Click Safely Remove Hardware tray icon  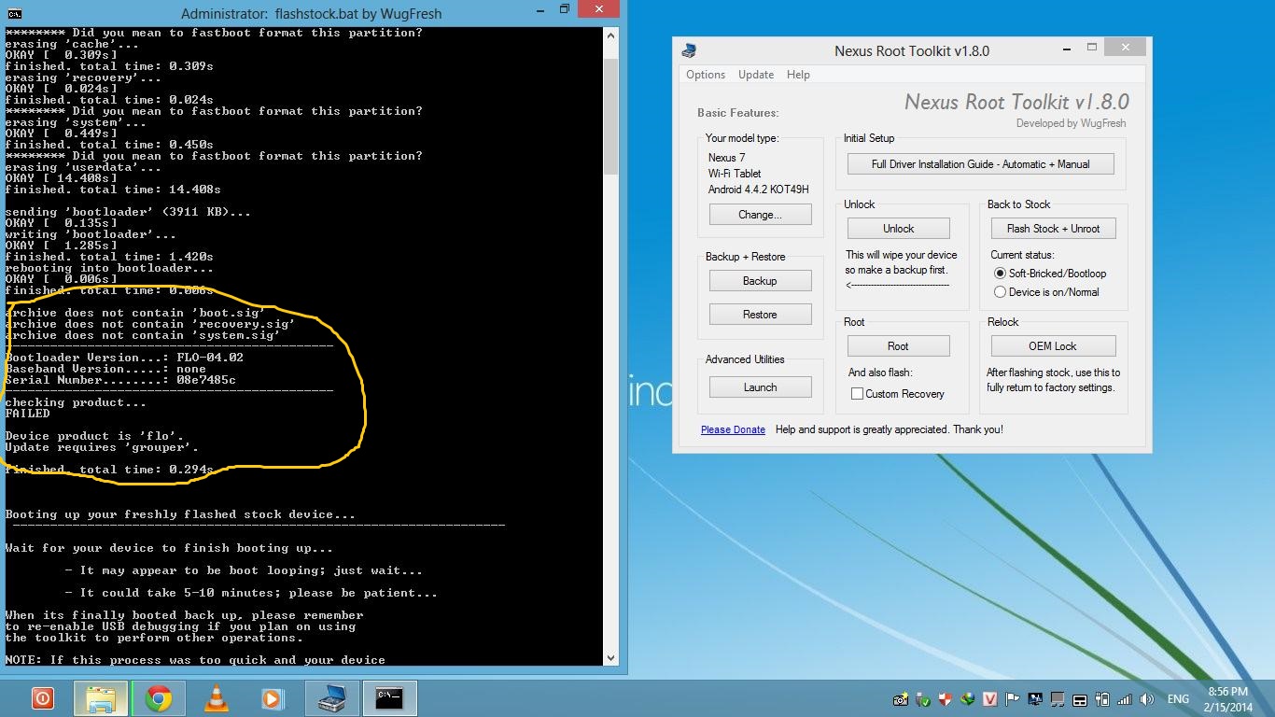923,699
